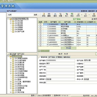Tick the checkbox for row 3 台式电脑
97x97 pixels.
(40, 29)
